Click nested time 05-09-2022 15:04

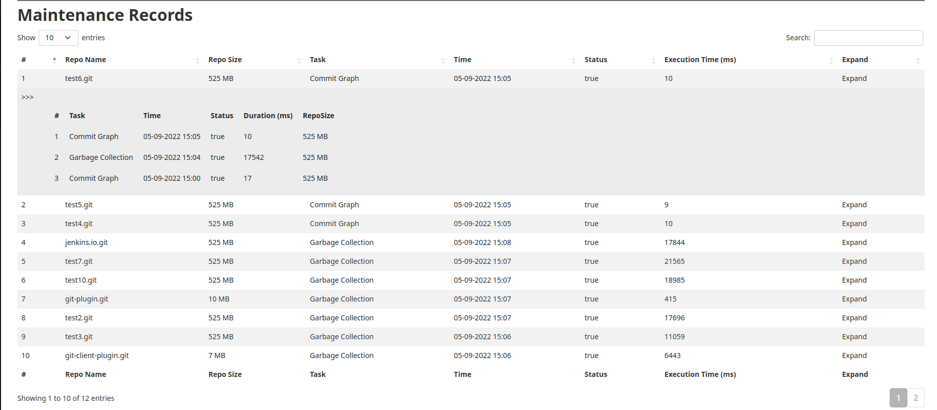172,157
